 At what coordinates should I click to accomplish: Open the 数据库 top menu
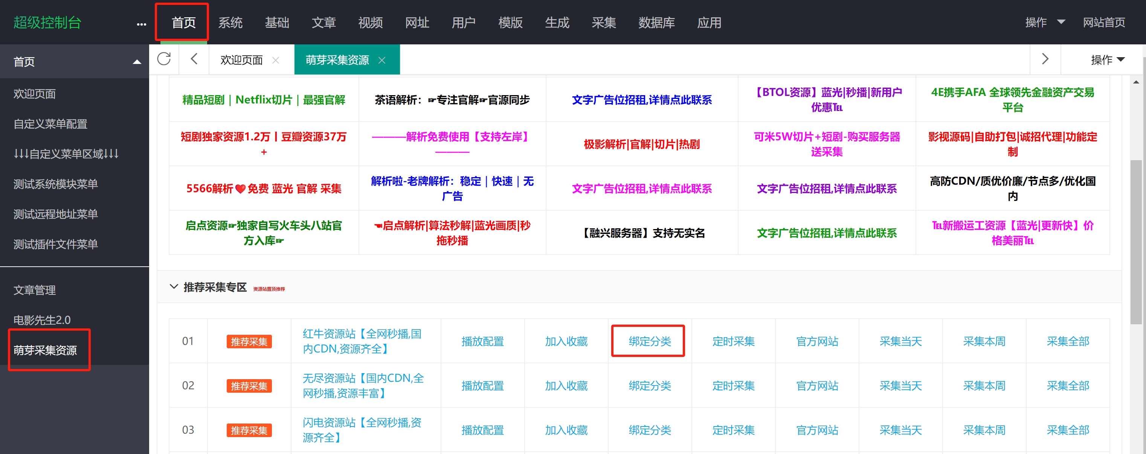coord(656,23)
